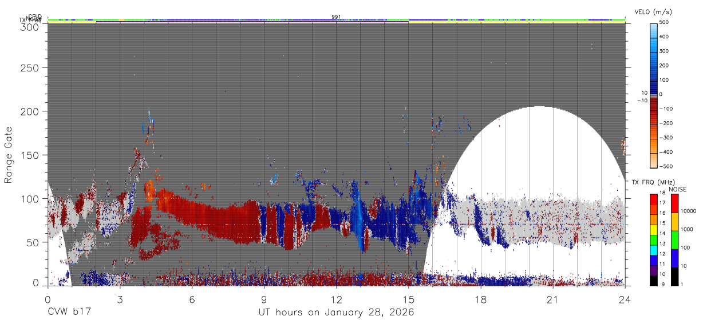Click the black bottom segment of NOISE bar
The width and height of the screenshot is (703, 324).
(674, 275)
